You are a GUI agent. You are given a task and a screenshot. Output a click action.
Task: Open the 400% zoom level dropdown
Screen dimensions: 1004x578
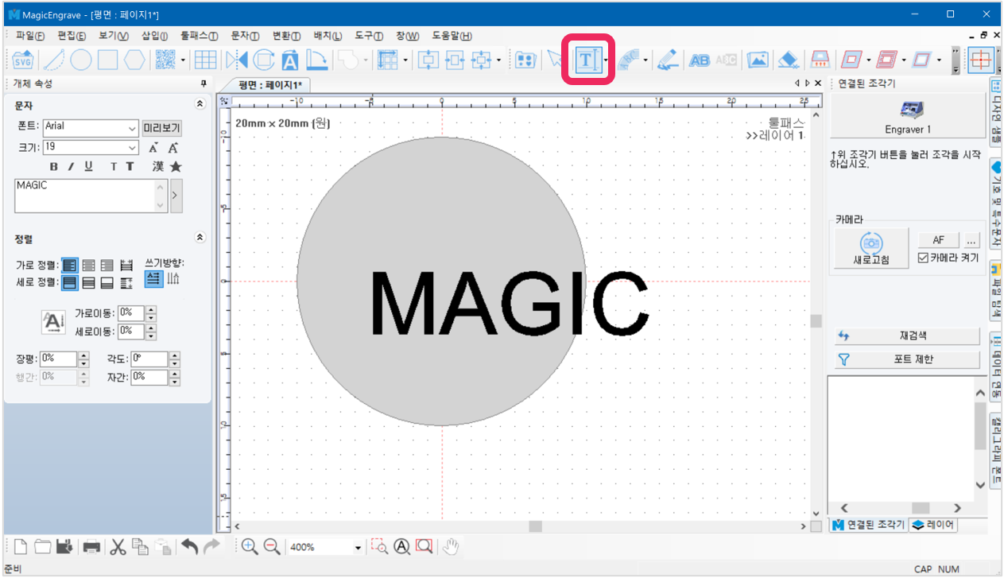[358, 547]
